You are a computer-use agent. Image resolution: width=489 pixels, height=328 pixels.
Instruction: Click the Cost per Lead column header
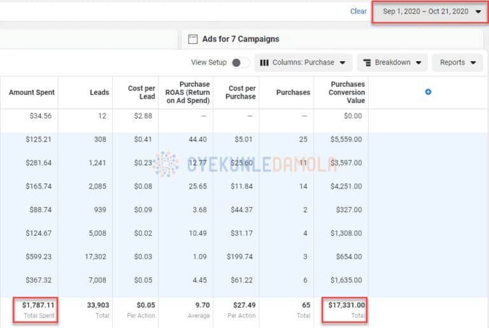click(141, 92)
